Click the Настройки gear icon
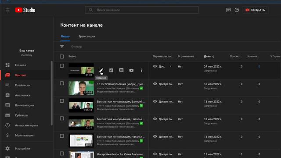Viewport: 281px width, 158px height. click(7, 148)
